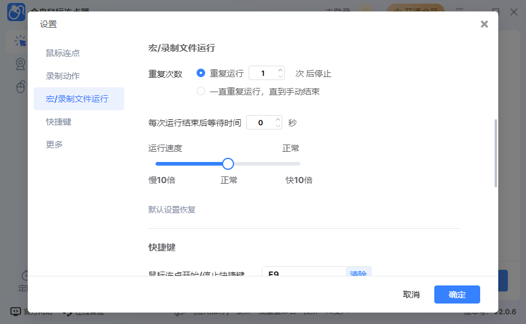This screenshot has height=324, width=526.
Task: Click the 取消 button
Action: (x=411, y=294)
